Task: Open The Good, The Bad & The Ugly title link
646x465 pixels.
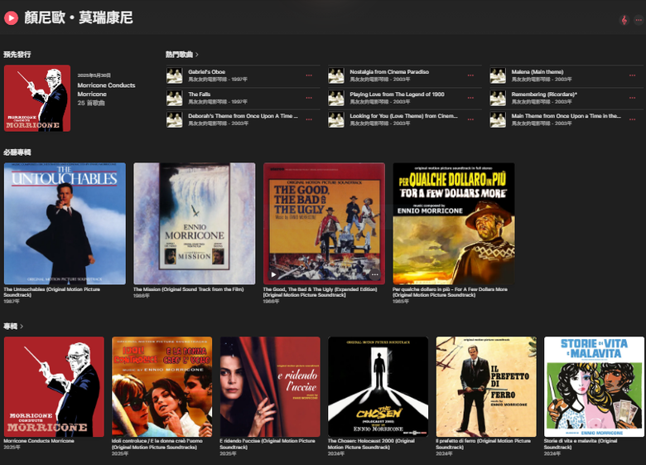Action: point(321,292)
